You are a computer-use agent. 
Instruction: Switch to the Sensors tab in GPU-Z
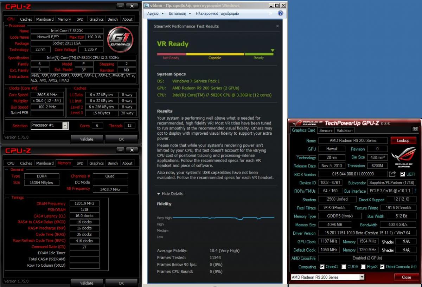click(x=326, y=130)
